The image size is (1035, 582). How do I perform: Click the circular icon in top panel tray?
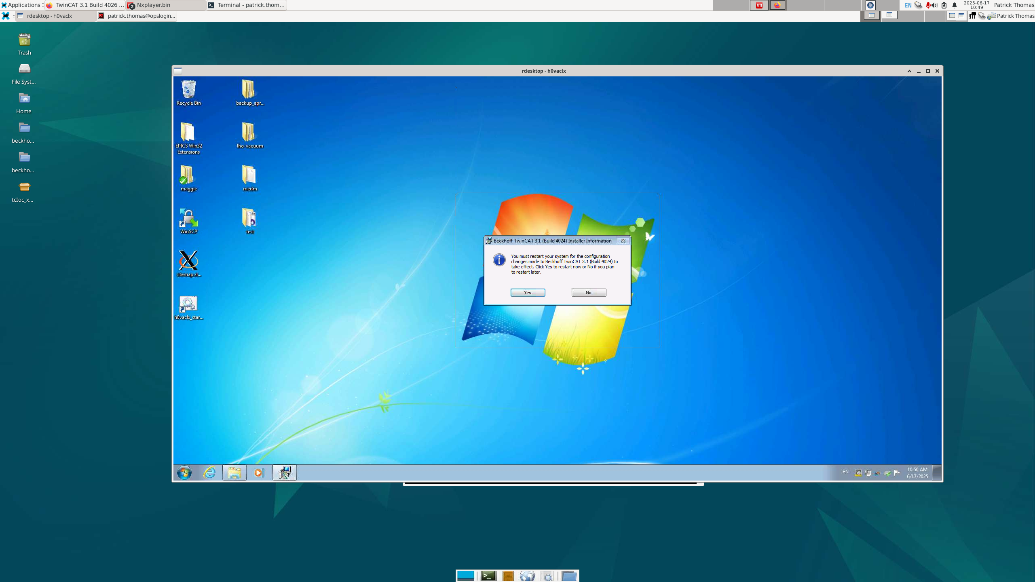[870, 5]
